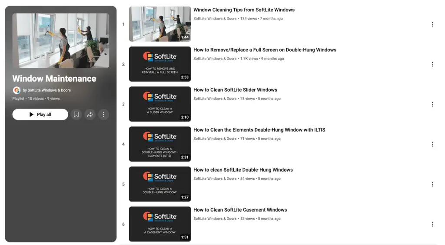The height and width of the screenshot is (245, 445).
Task: Click the '9 views' playlist stat
Action: tap(53, 99)
